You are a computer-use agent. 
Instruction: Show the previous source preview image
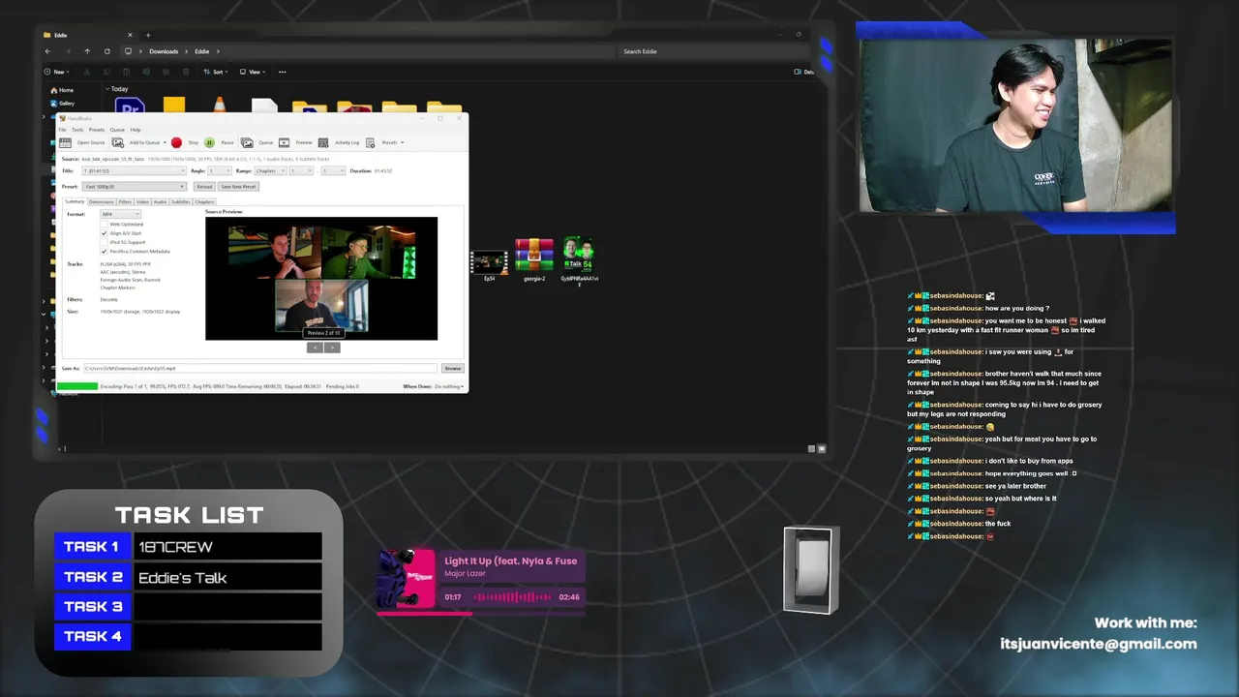click(315, 348)
